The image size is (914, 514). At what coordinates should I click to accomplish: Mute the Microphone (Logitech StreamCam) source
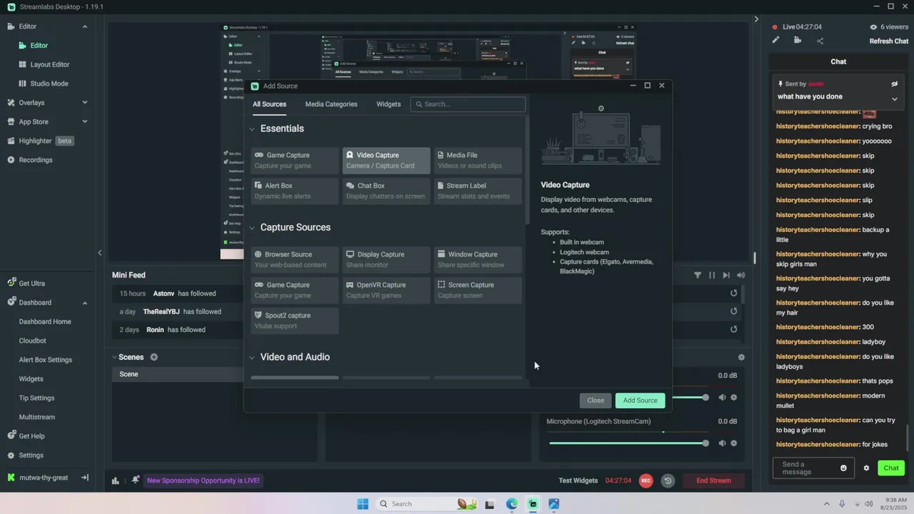tap(721, 443)
